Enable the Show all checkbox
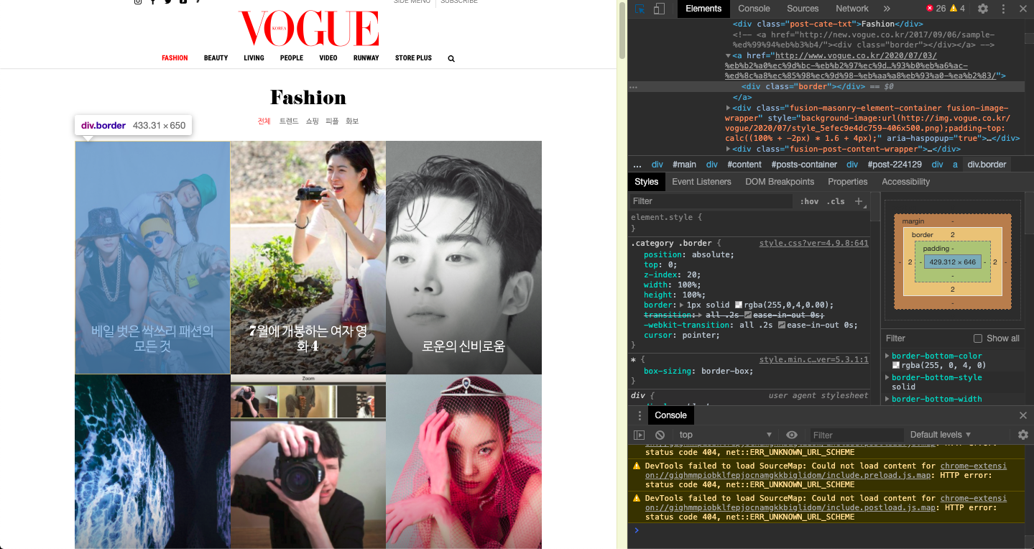 pos(977,338)
